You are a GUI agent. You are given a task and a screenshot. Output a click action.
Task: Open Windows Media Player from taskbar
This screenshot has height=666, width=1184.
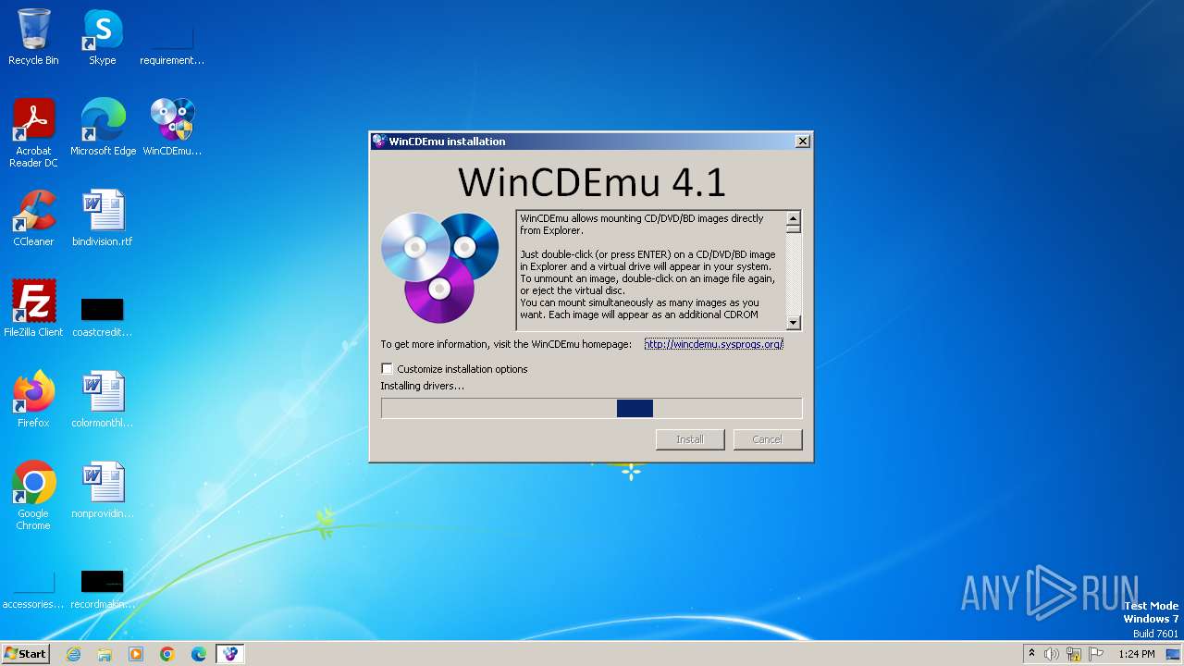point(136,654)
